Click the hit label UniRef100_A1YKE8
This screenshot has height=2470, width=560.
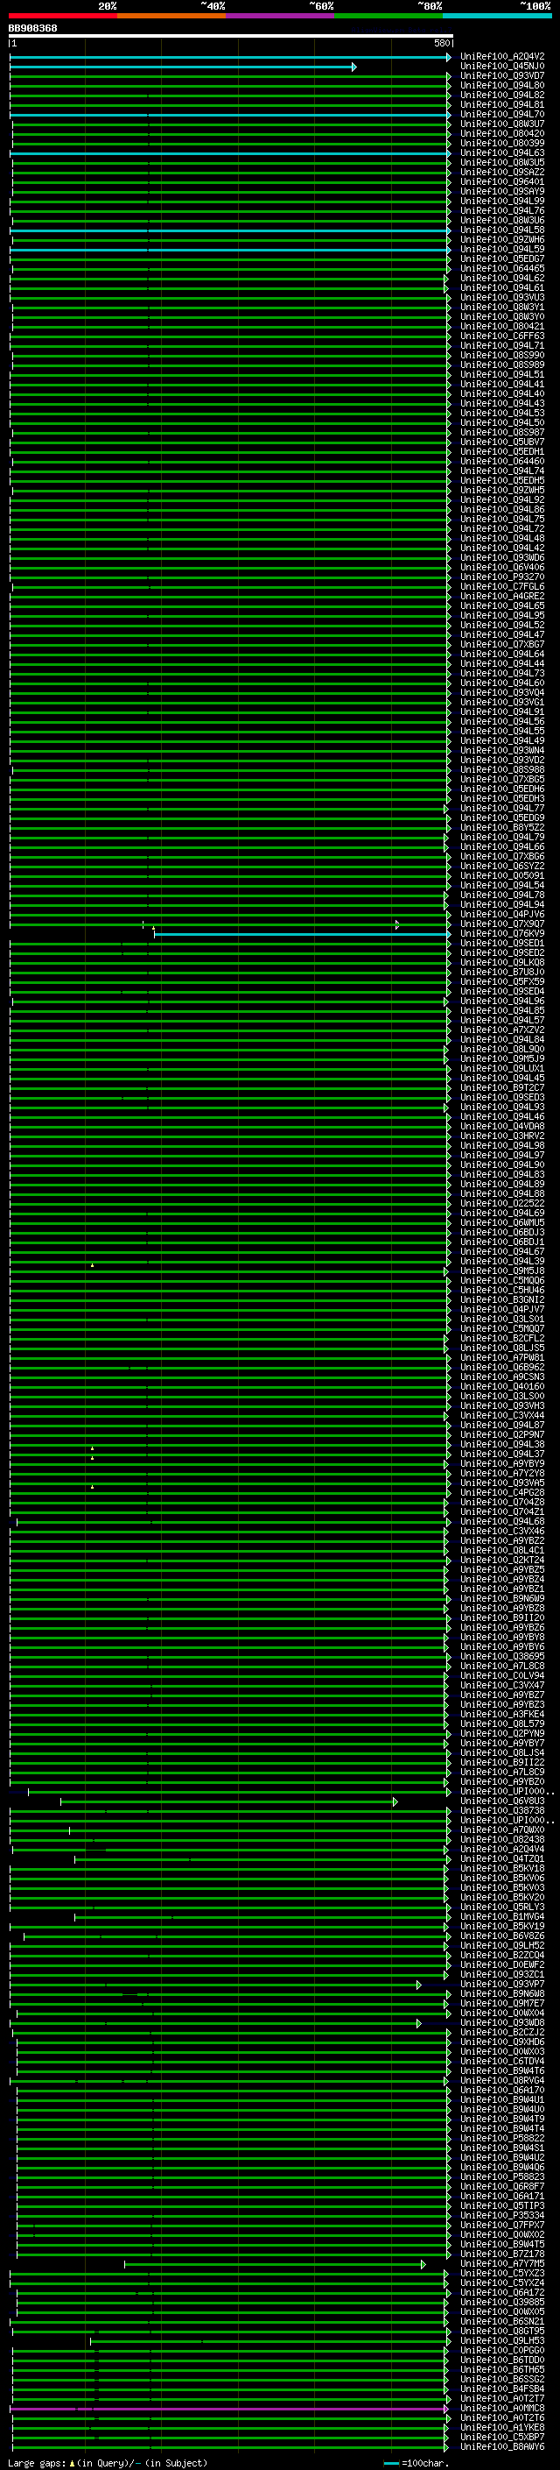[x=502, y=2428]
